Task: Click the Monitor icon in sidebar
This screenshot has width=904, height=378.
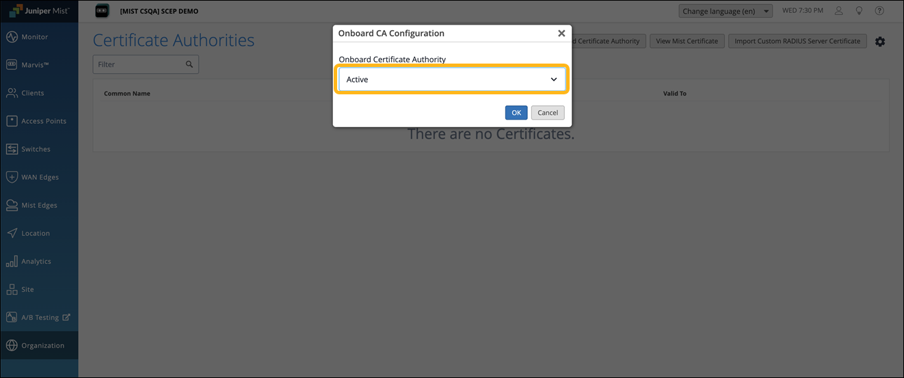Action: [x=12, y=37]
